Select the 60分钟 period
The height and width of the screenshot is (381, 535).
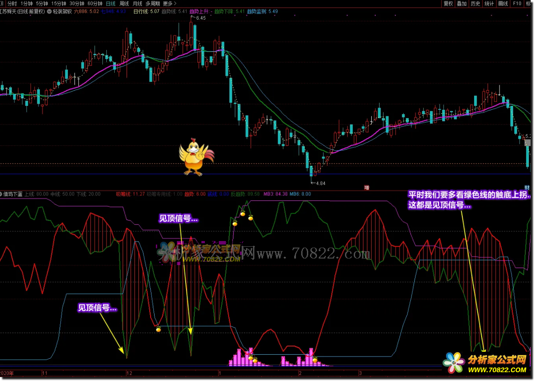pyautogui.click(x=95, y=3)
